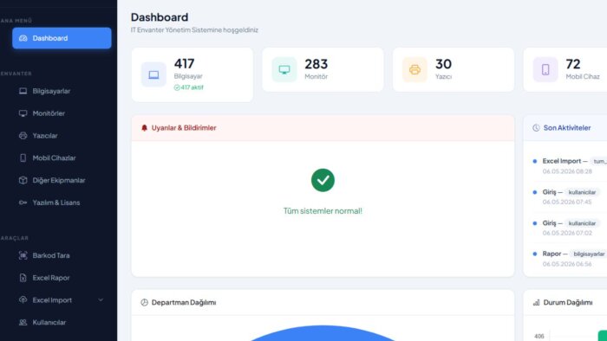Click the barcode scanner icon beside Barkod Tara
This screenshot has height=341, width=607.
[x=23, y=255]
